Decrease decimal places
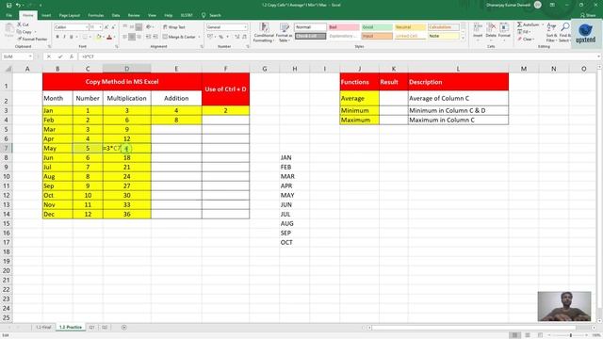This screenshot has width=603, height=339. pos(244,37)
